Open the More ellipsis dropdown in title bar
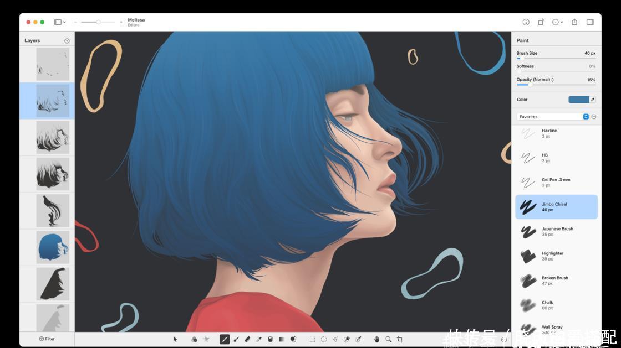Viewport: 621px width, 348px height. point(558,22)
